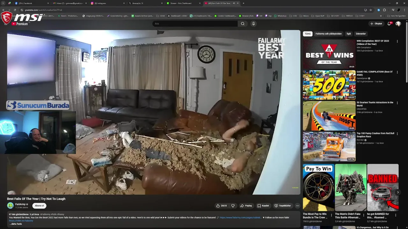Click the YouTube search input field
Image resolution: width=408 pixels, height=229 pixels.
point(195,24)
